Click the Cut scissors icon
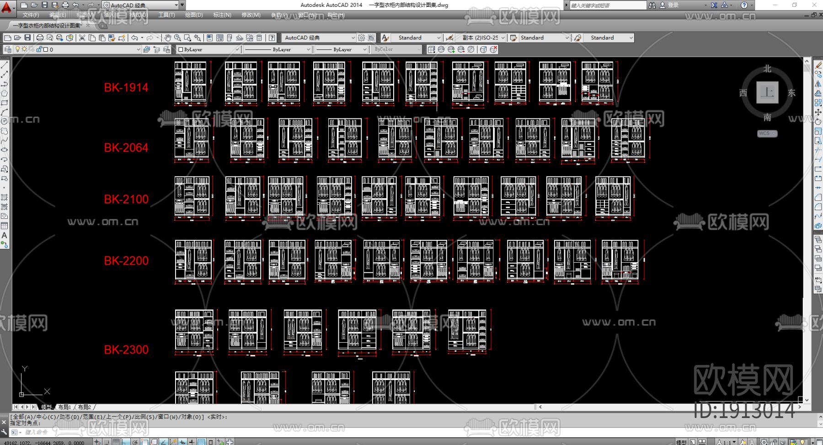Image resolution: width=823 pixels, height=445 pixels. click(82, 38)
